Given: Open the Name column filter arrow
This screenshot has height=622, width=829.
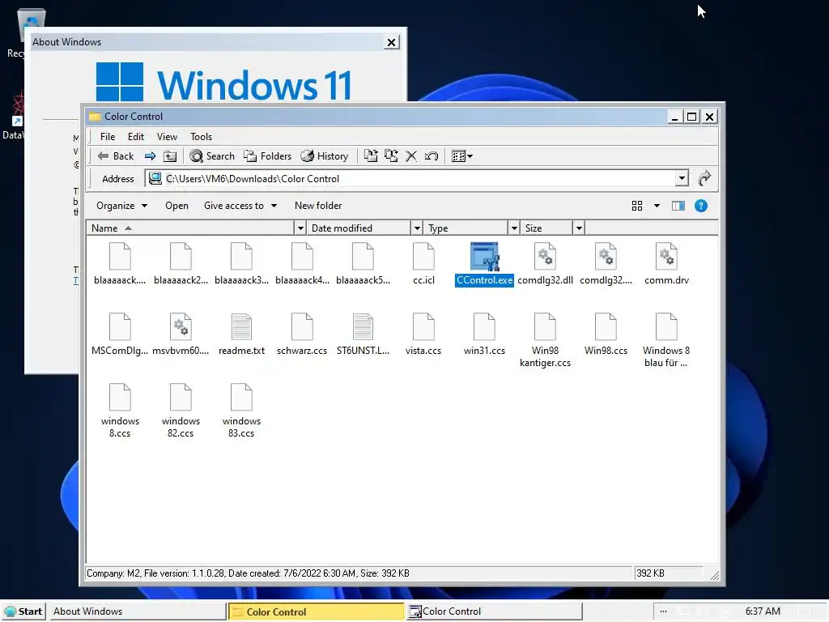Looking at the screenshot, I should pyautogui.click(x=300, y=228).
